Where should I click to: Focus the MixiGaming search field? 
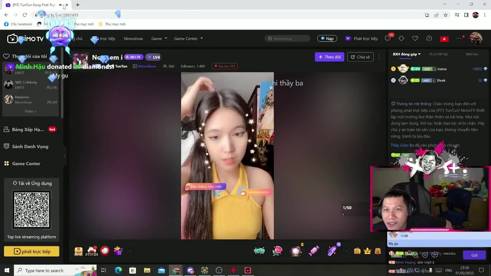(x=287, y=38)
